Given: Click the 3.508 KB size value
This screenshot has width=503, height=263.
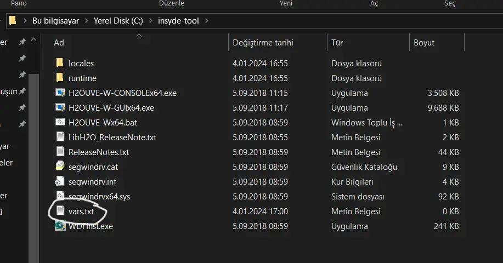Looking at the screenshot, I should point(443,93).
